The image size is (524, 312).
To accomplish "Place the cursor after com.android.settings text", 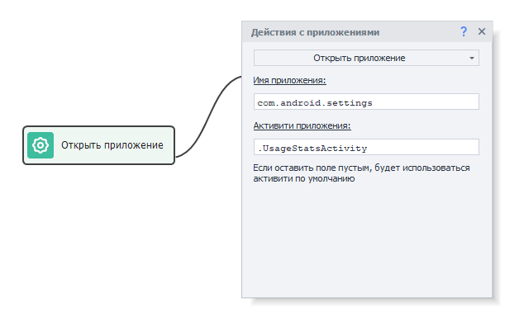I will (374, 102).
